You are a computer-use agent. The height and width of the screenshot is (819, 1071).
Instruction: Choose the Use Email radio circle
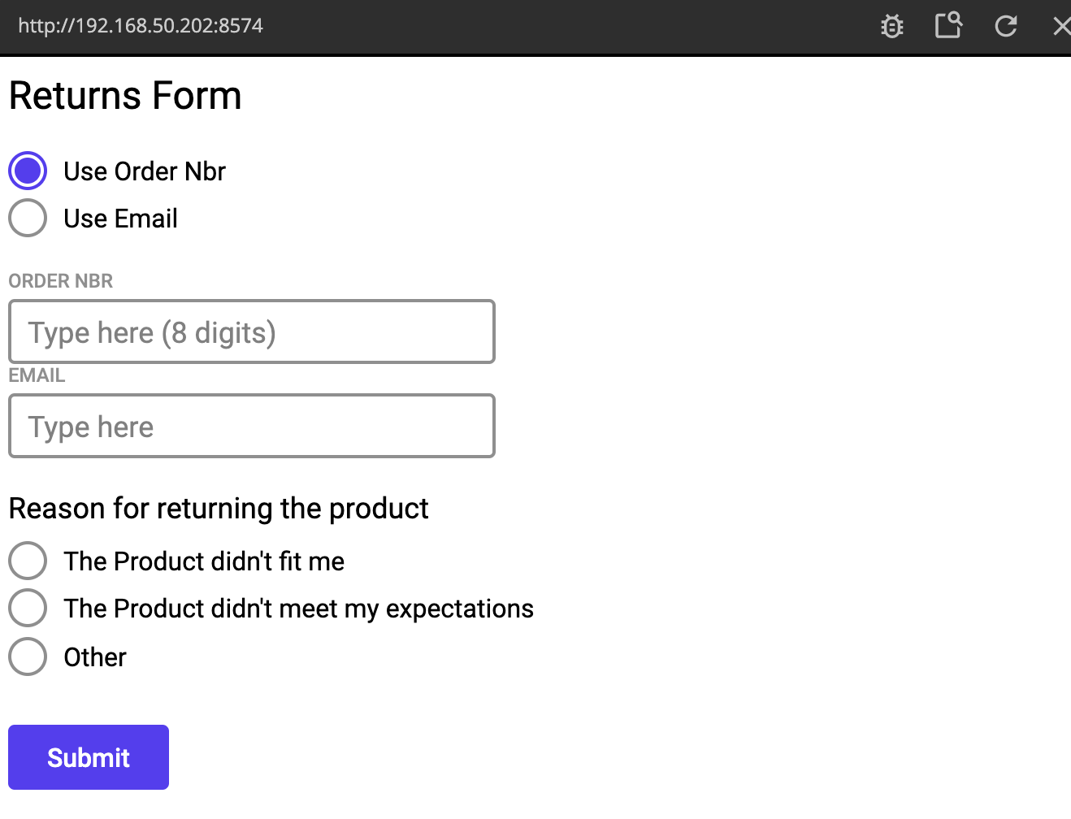pyautogui.click(x=28, y=218)
